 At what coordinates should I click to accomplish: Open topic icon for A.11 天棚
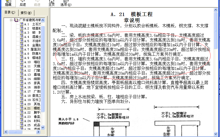tap(22, 66)
